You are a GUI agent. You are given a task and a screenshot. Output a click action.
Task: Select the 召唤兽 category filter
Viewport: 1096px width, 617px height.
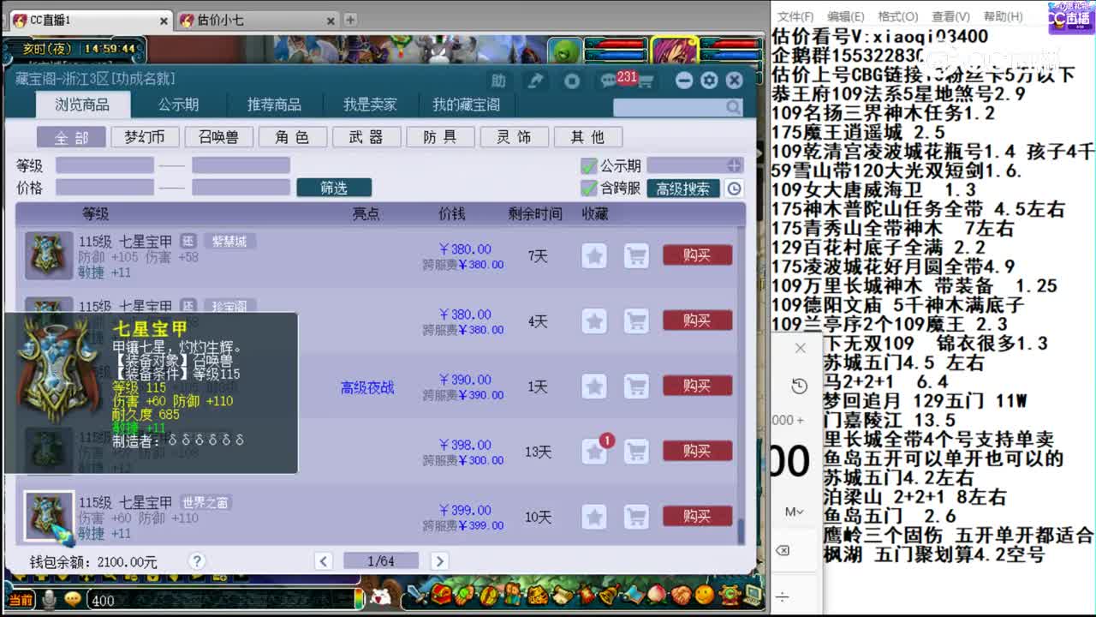218,137
